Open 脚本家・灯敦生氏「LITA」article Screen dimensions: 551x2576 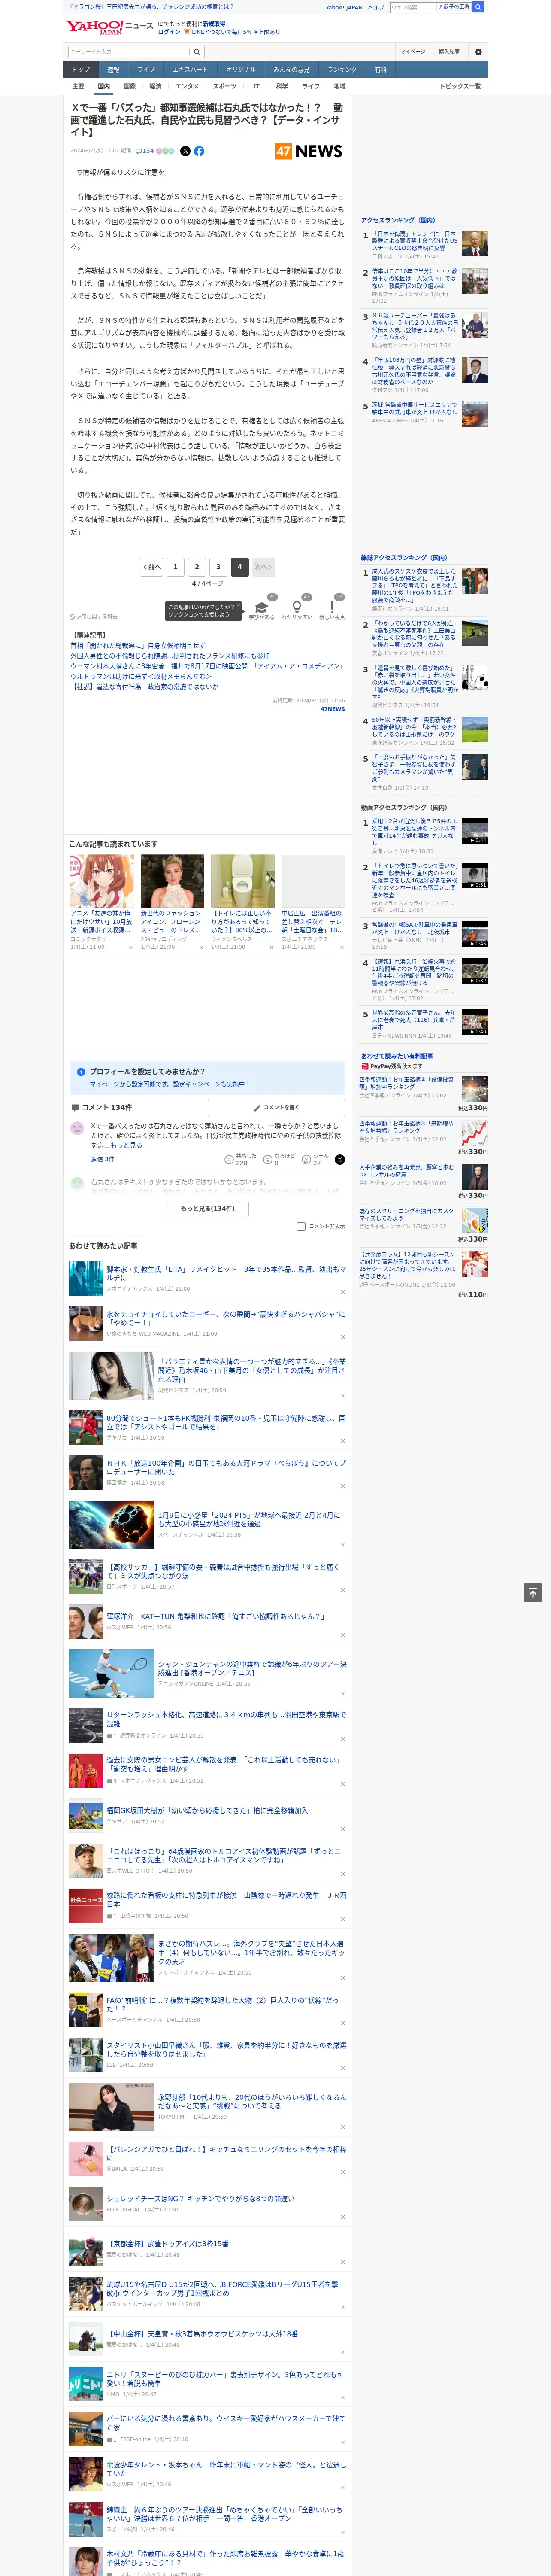(x=226, y=1273)
